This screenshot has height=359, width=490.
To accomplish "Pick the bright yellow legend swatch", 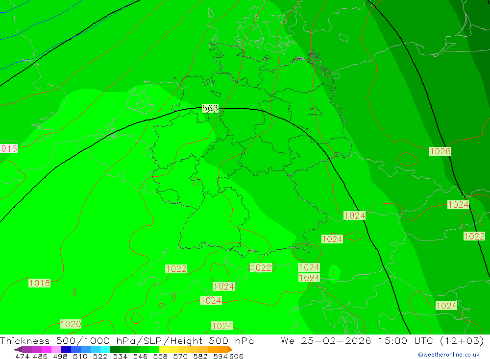I will pyautogui.click(x=164, y=349).
